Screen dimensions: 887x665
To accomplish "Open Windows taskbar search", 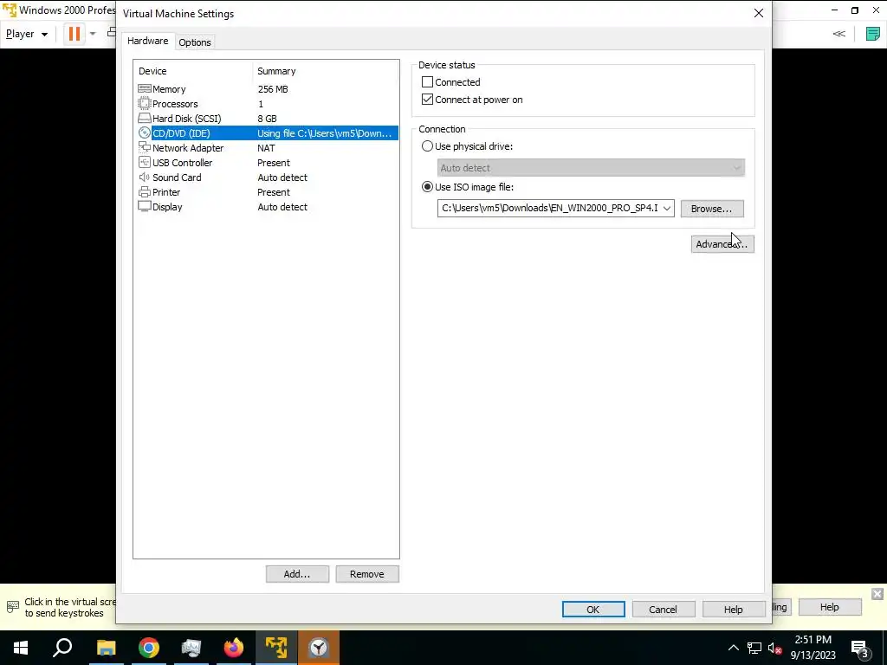I will (x=62, y=648).
